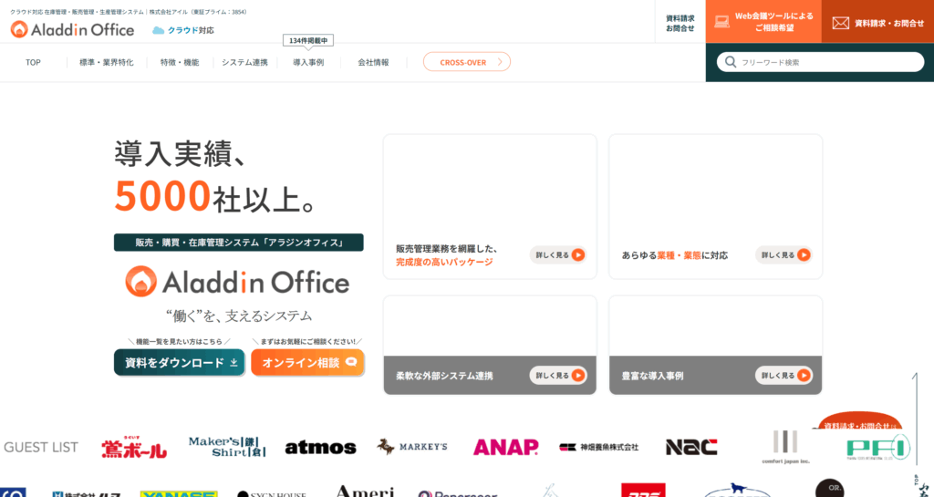Click the PFI logo in guest list
This screenshot has width=934, height=497.
pos(878,448)
